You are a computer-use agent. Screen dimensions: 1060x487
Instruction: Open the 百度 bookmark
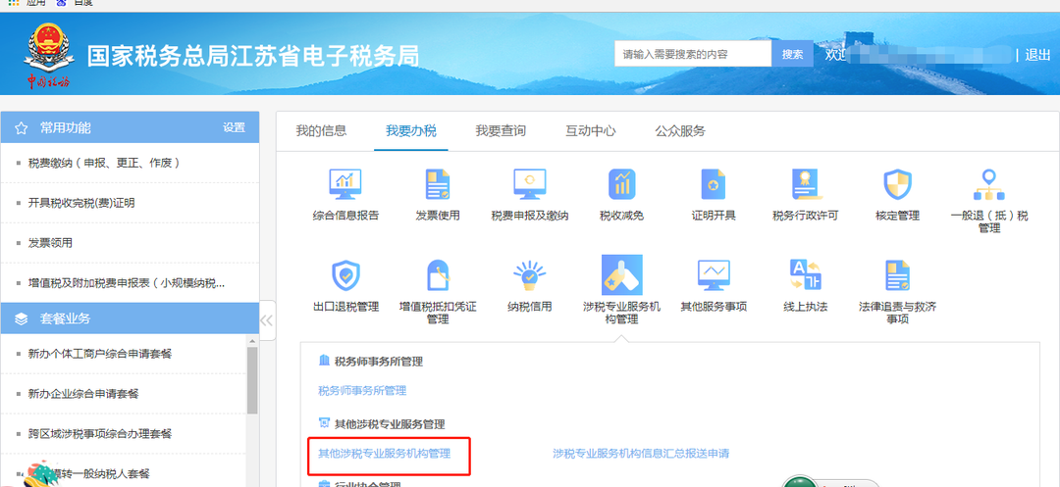point(75,3)
